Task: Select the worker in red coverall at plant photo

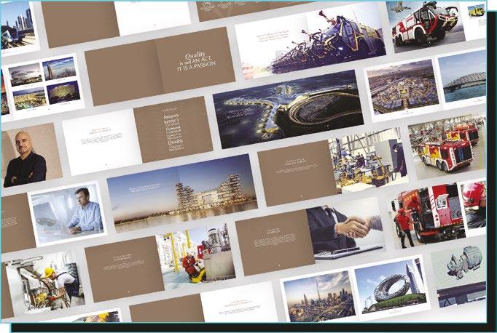Action: pyautogui.click(x=196, y=256)
